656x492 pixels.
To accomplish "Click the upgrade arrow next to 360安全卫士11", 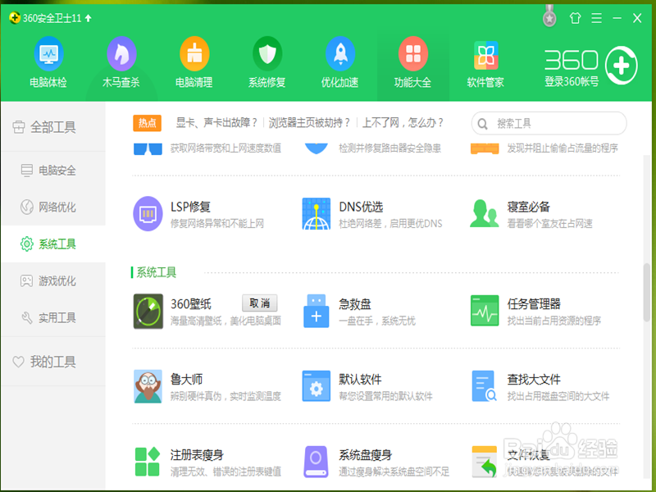I will pyautogui.click(x=88, y=18).
